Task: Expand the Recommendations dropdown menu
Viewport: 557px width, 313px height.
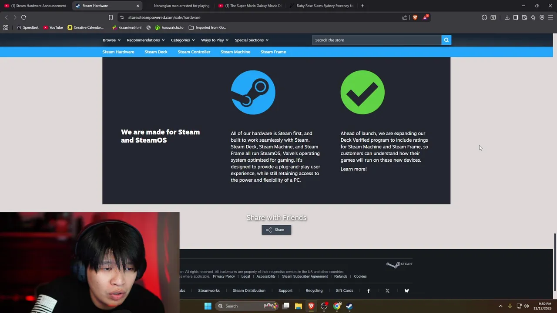Action: tap(146, 40)
